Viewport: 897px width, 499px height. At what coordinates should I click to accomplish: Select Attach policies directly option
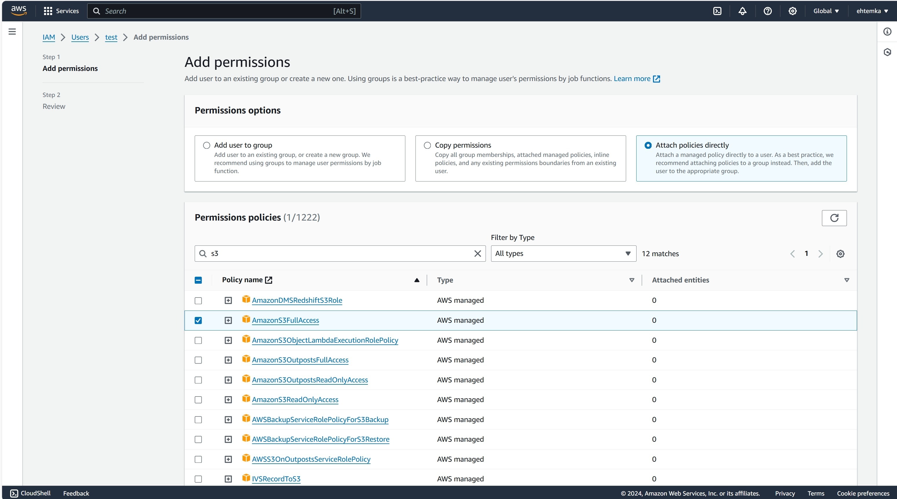point(648,146)
